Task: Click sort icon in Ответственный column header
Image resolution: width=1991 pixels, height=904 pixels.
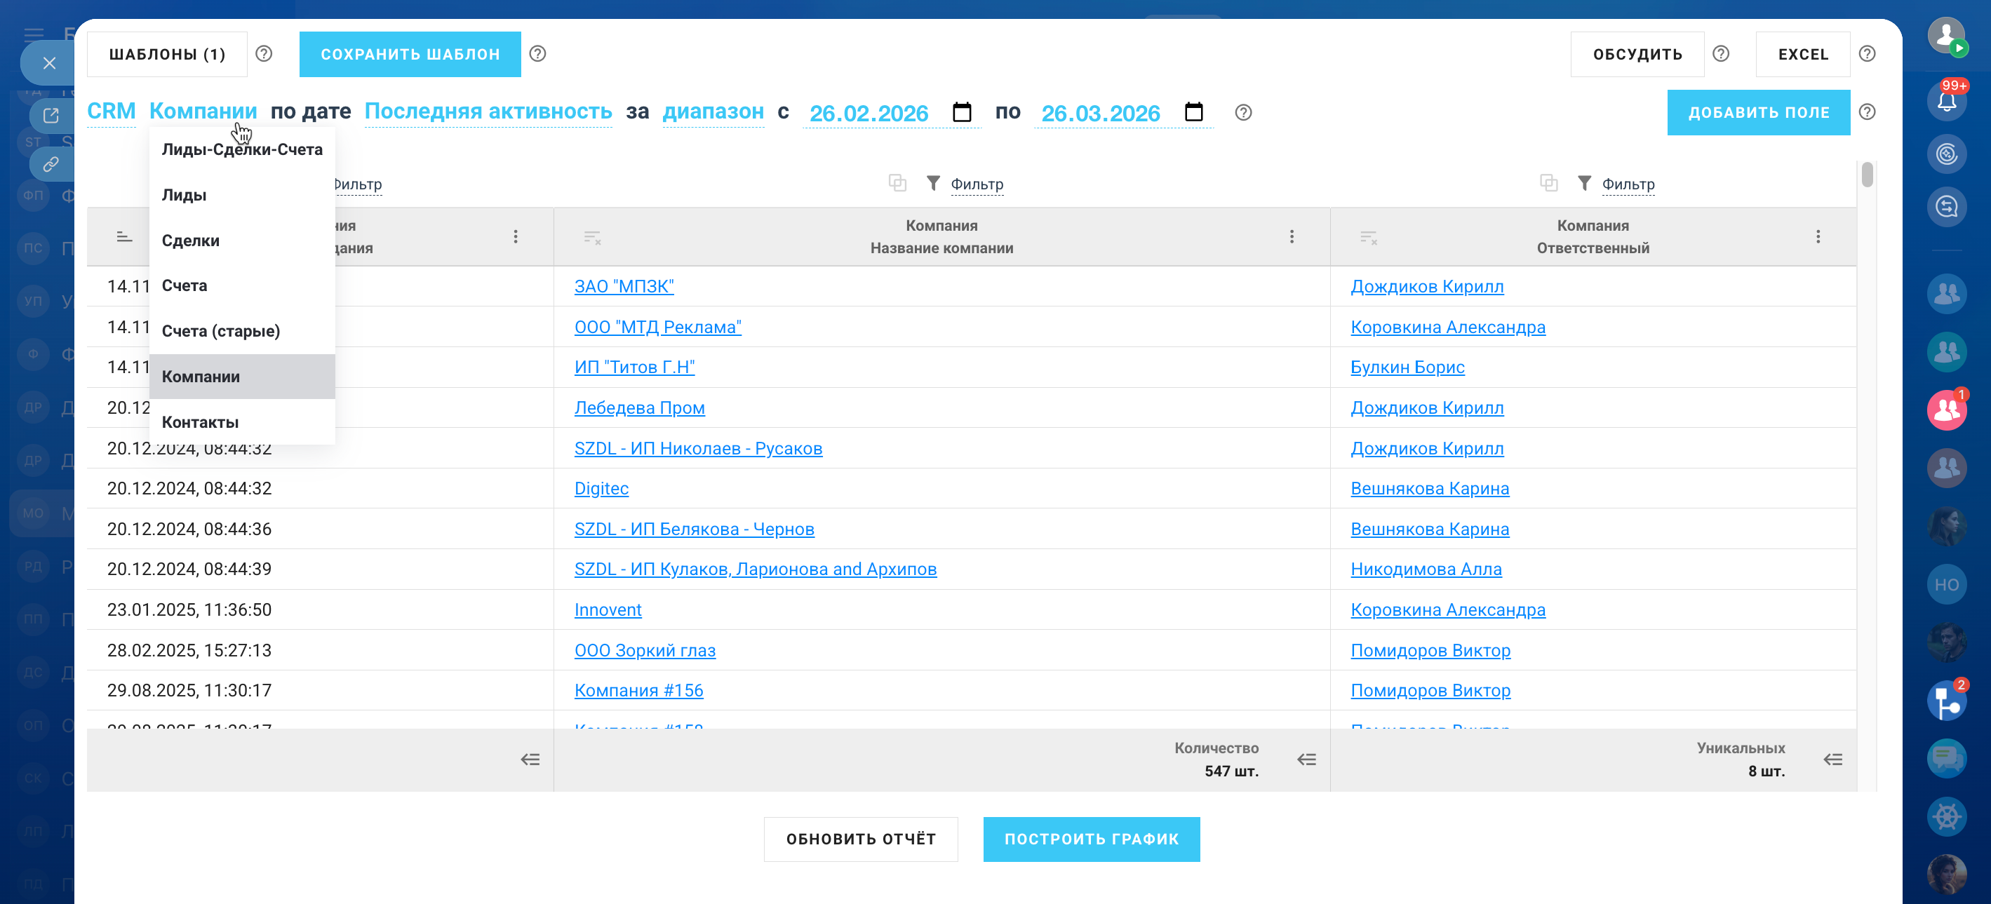Action: (1368, 237)
